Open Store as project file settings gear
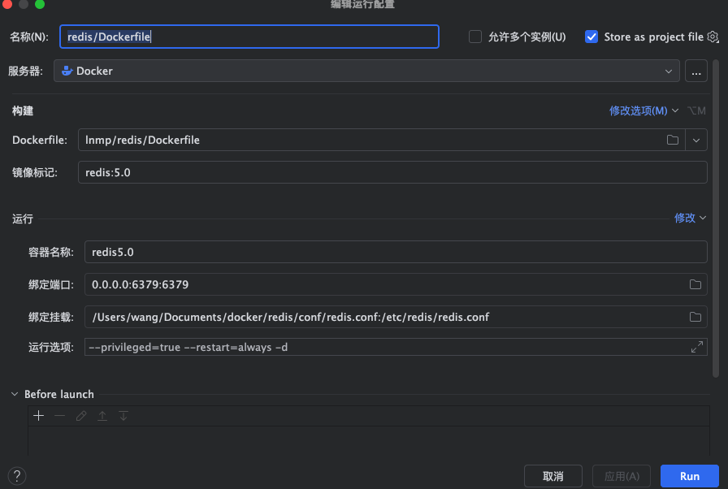728x489 pixels. [x=713, y=37]
